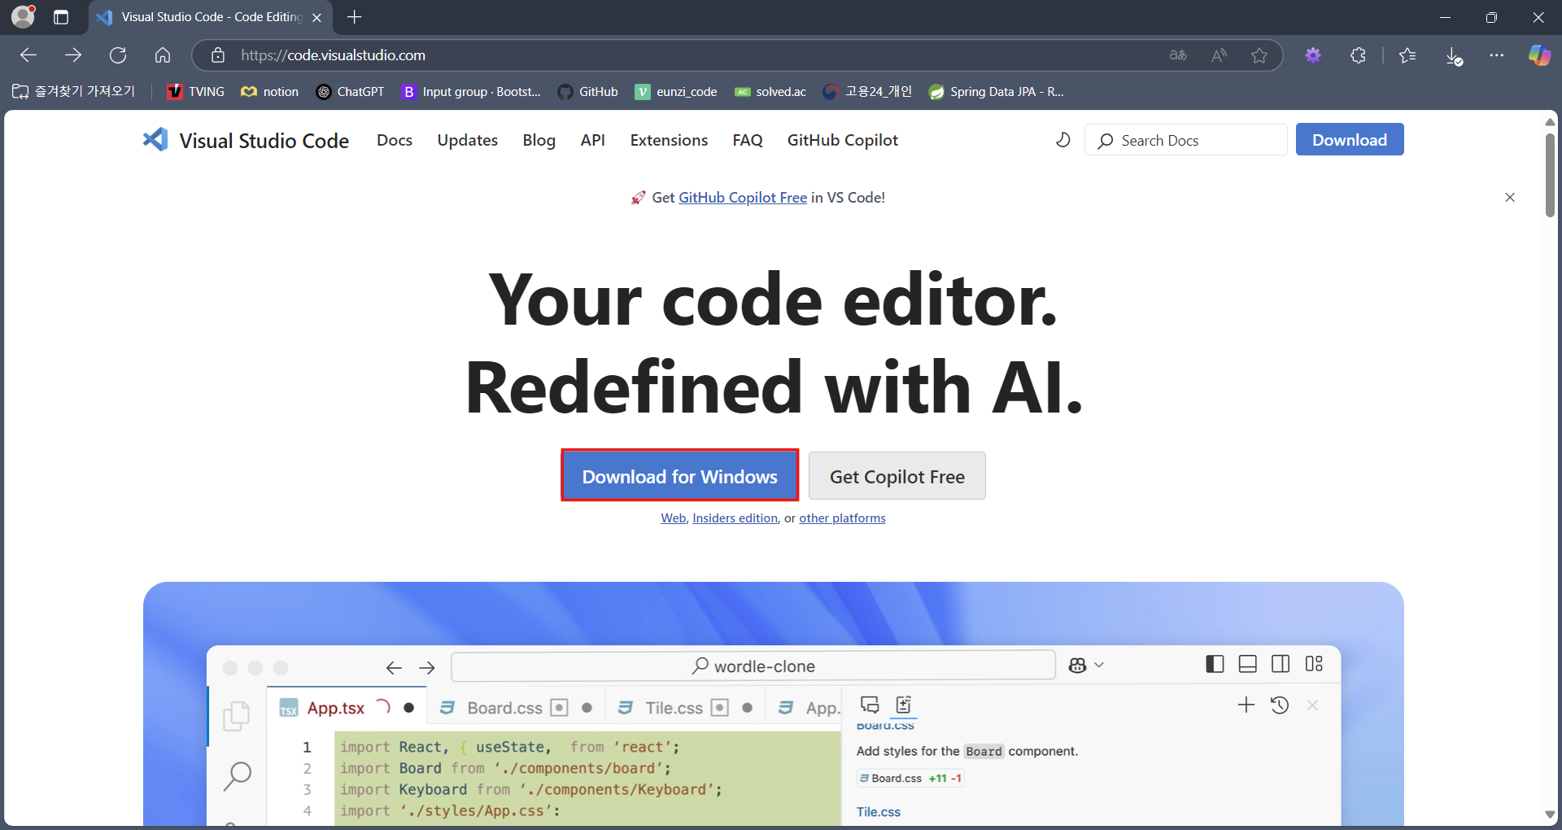Open the Browser essentials gear icon

click(1313, 55)
